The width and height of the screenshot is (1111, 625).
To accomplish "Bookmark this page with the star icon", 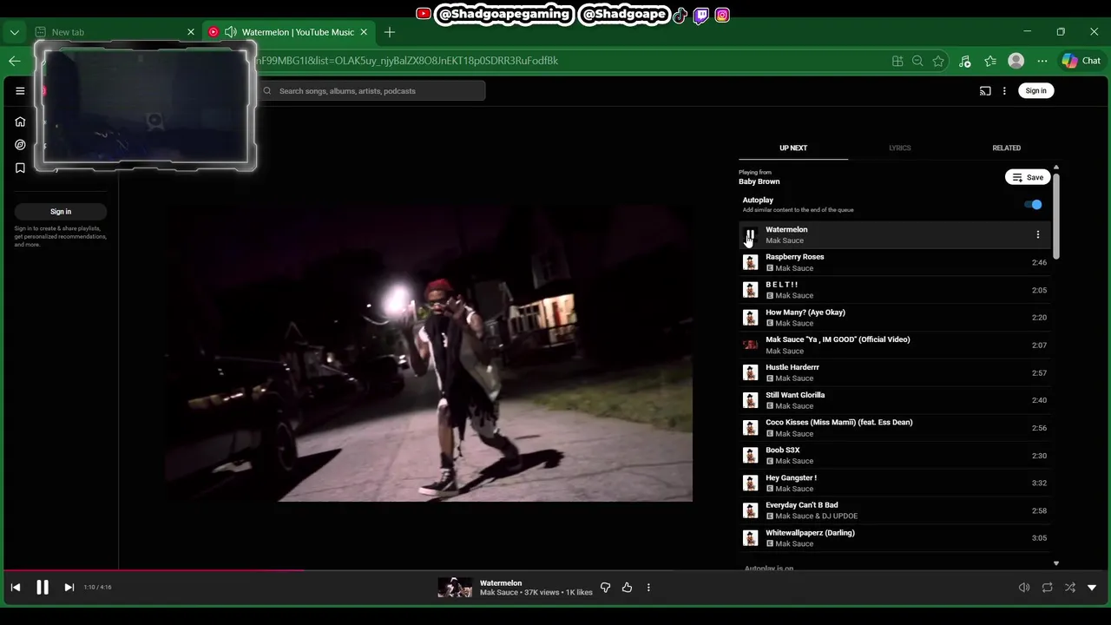I will tap(938, 61).
